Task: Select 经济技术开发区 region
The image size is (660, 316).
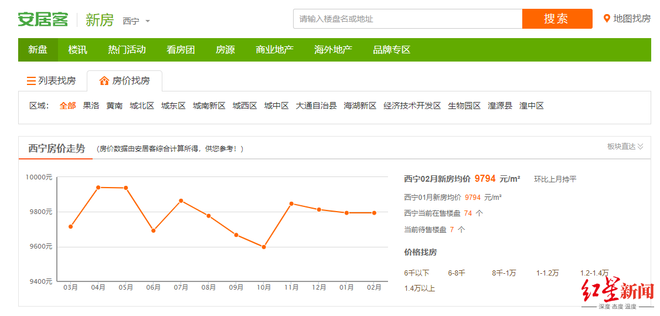Action: point(412,106)
